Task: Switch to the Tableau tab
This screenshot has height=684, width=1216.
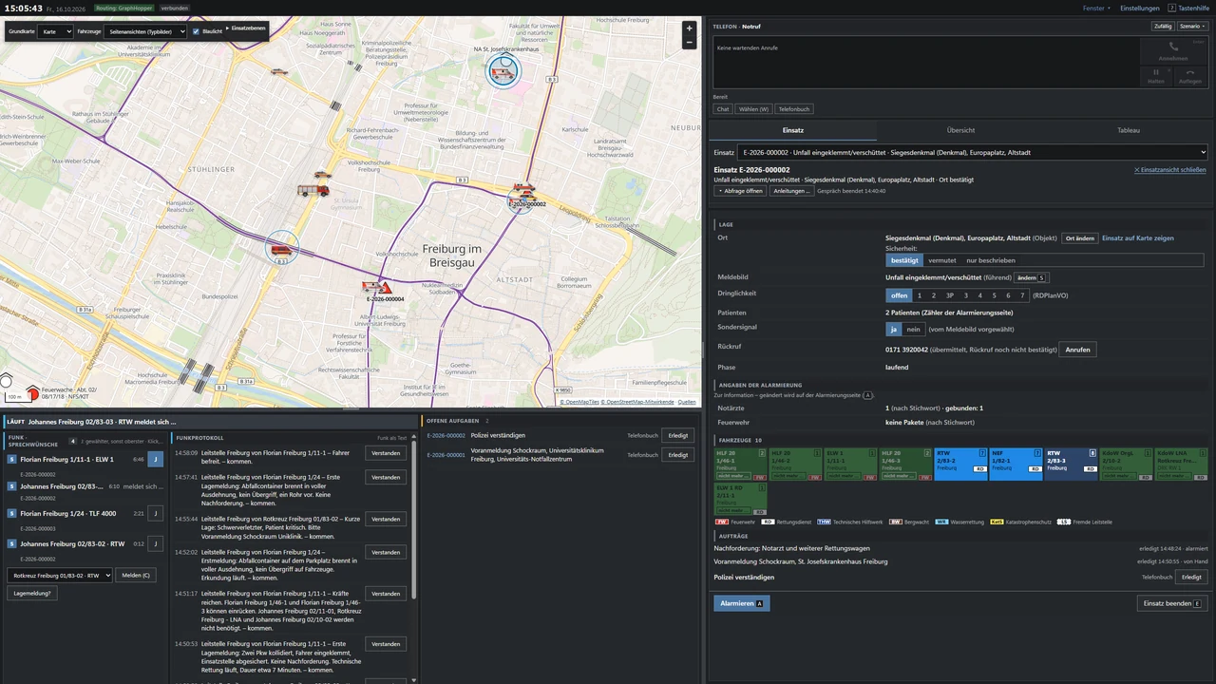Action: (1128, 130)
